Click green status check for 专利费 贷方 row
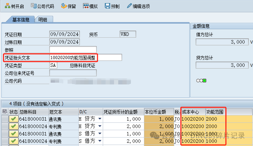The width and height of the screenshot is (253, 146). coord(13,126)
